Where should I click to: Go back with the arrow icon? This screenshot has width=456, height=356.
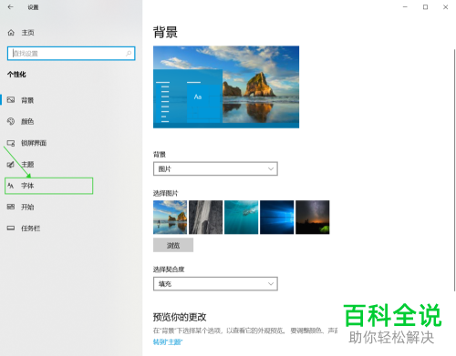pyautogui.click(x=11, y=7)
